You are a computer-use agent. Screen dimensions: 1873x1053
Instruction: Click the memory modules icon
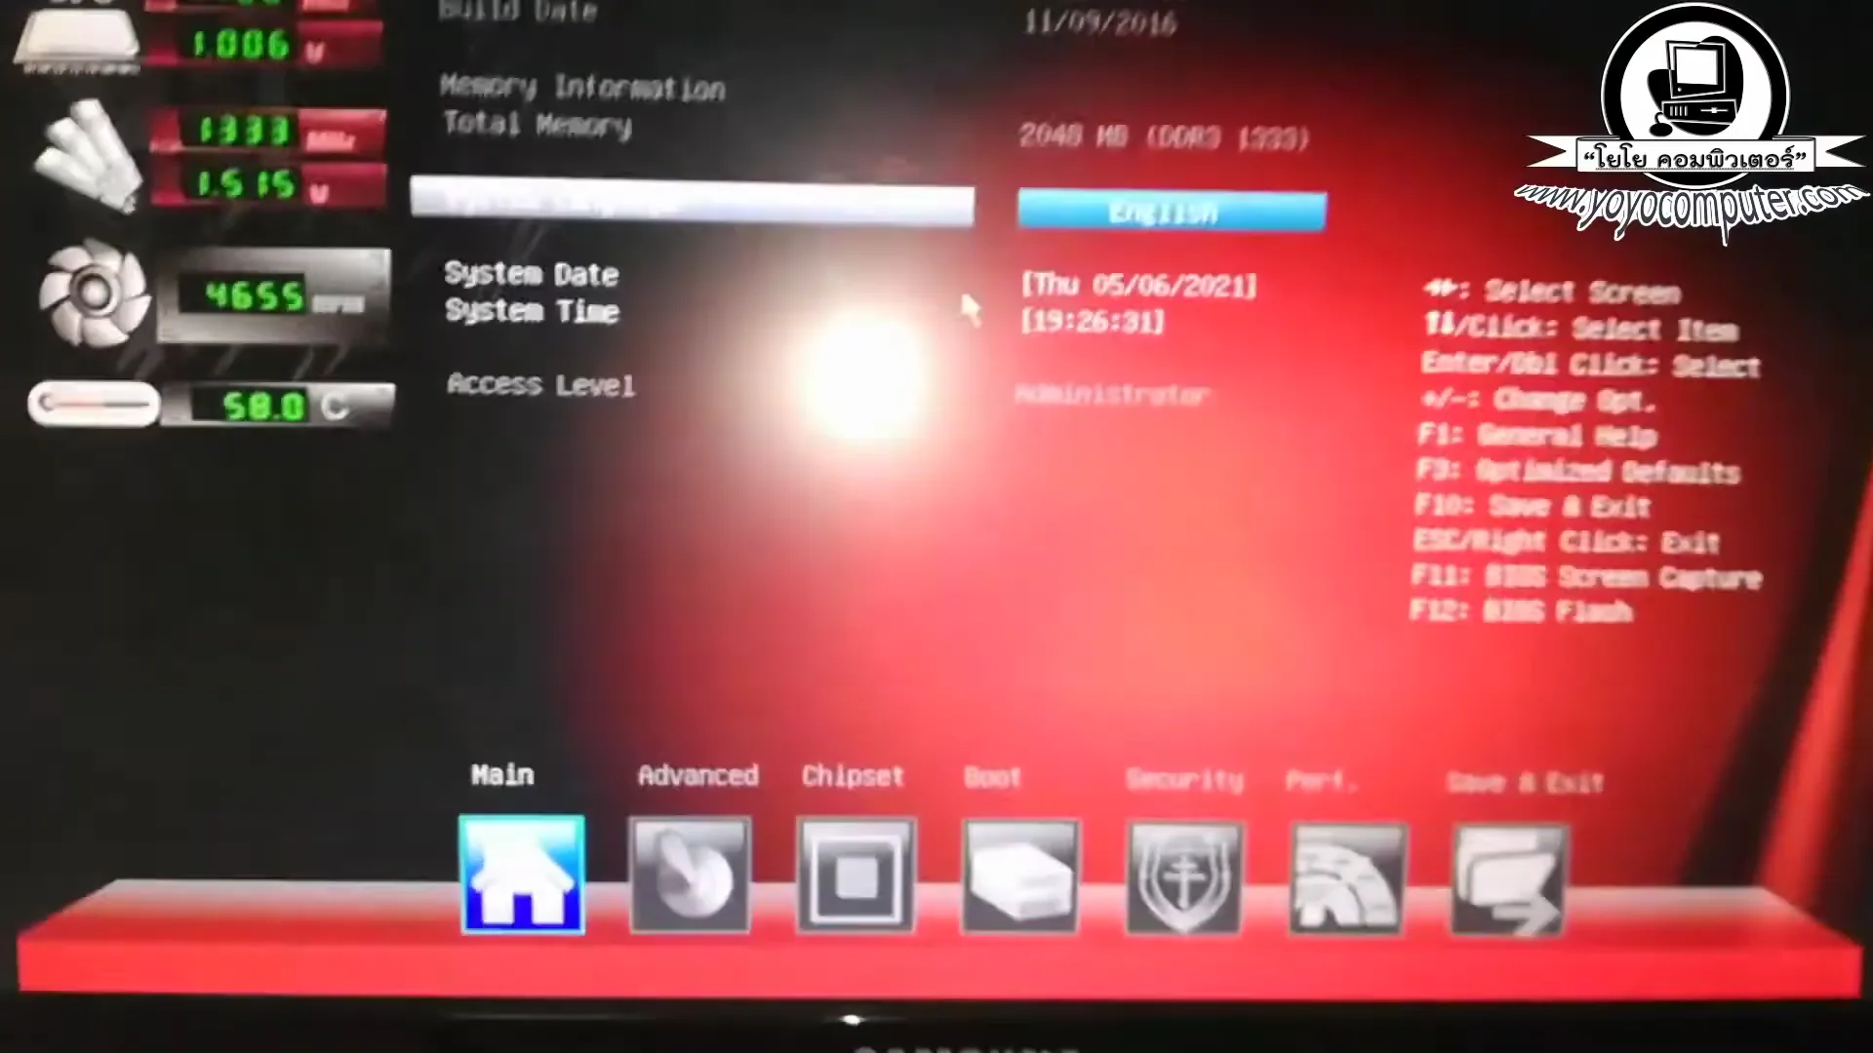[88, 156]
